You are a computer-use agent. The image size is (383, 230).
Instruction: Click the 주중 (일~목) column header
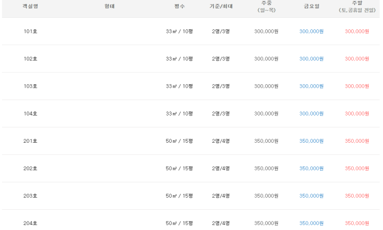coord(266,6)
